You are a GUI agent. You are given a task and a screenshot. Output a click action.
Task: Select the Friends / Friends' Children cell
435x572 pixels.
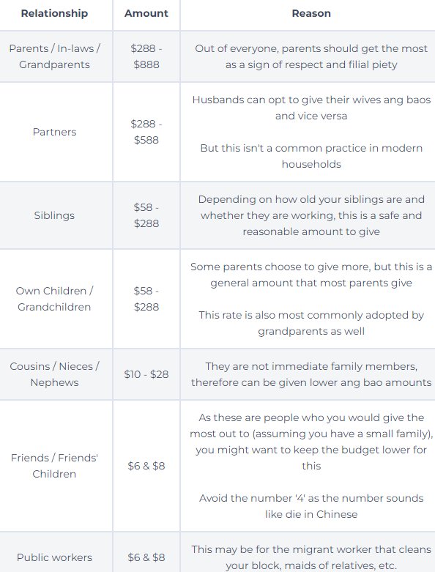tap(54, 466)
